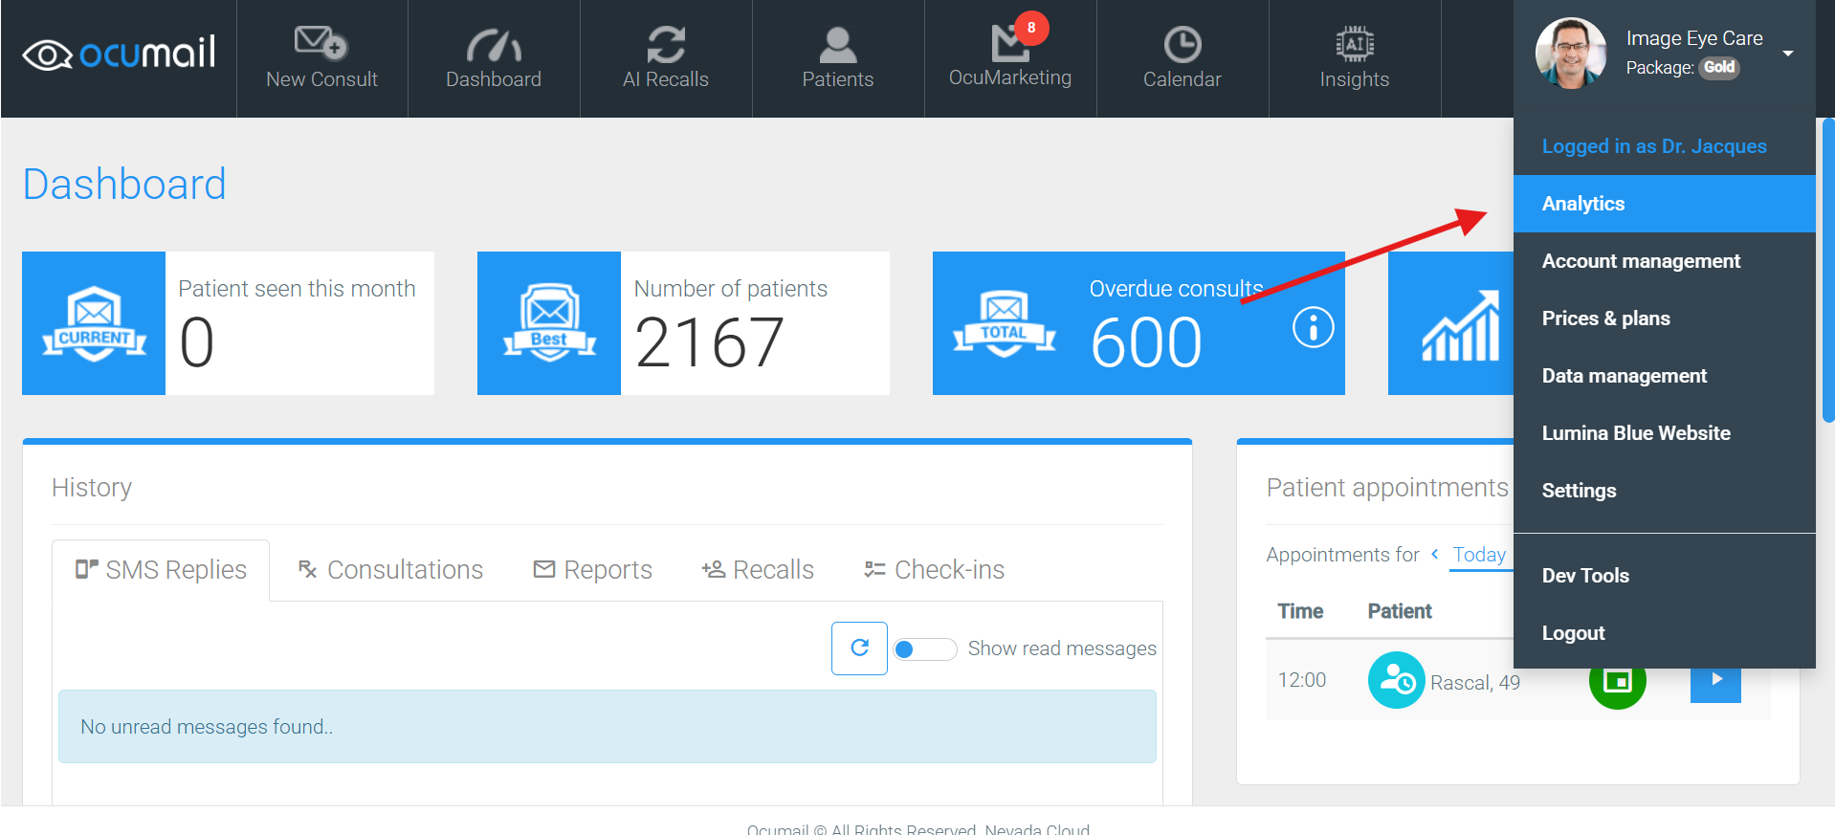This screenshot has width=1835, height=835.
Task: Switch to Check-ins tab
Action: [934, 570]
